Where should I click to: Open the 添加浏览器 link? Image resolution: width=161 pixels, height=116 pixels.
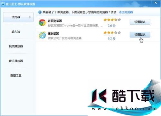(126, 12)
